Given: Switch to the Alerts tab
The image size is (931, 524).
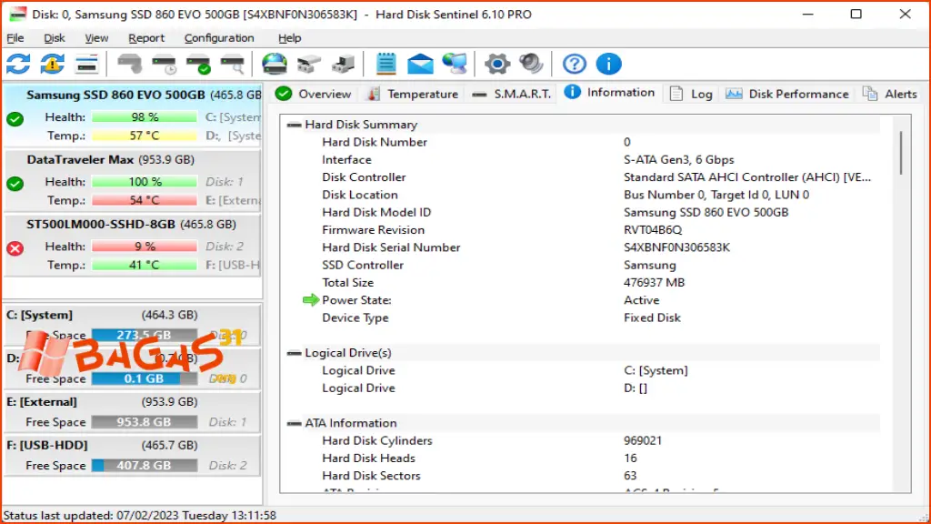Looking at the screenshot, I should tap(889, 94).
